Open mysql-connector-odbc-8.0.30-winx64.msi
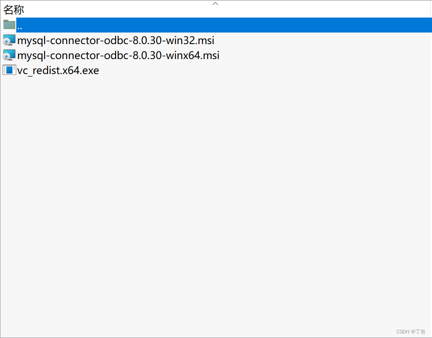Image resolution: width=432 pixels, height=338 pixels. coord(118,55)
